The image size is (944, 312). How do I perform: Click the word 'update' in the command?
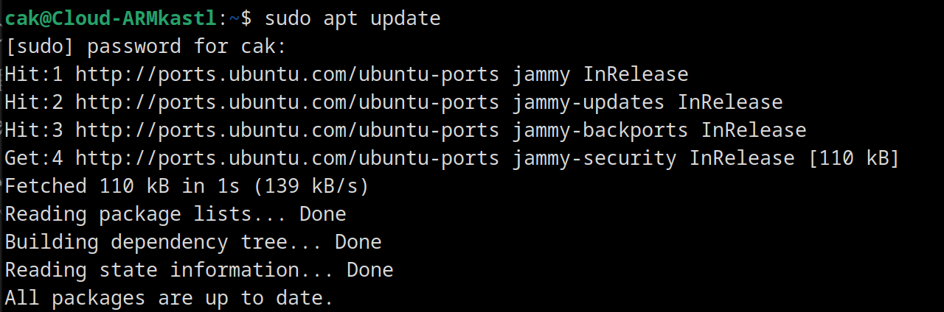[405, 18]
